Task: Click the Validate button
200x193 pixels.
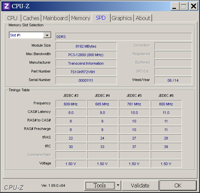Action: coord(140,185)
